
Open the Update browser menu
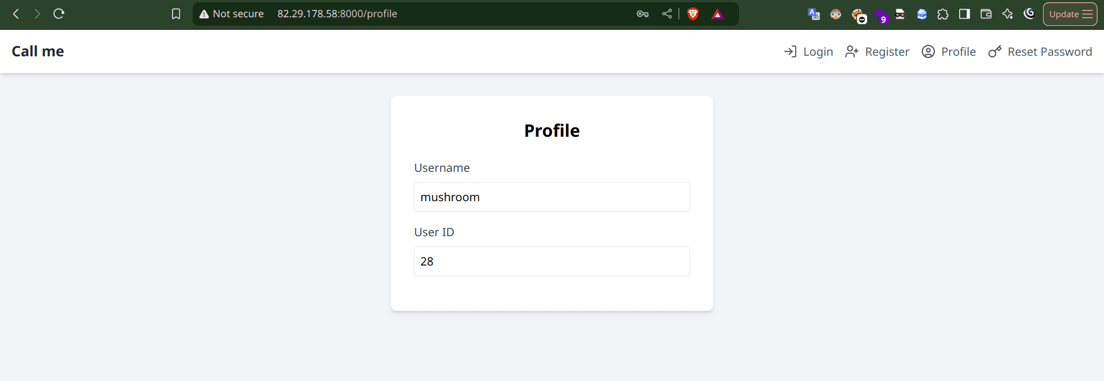click(x=1070, y=14)
